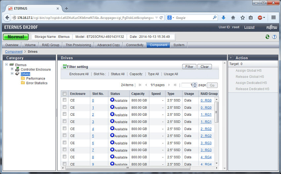Increase the page number with the spinner

pos(195,84)
